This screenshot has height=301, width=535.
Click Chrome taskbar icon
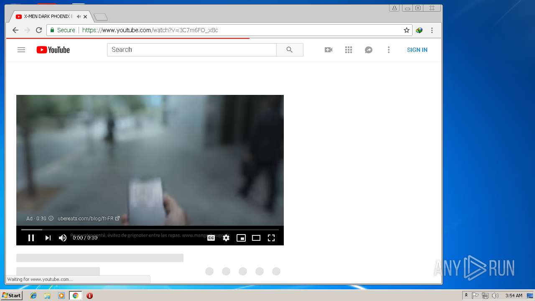click(75, 296)
